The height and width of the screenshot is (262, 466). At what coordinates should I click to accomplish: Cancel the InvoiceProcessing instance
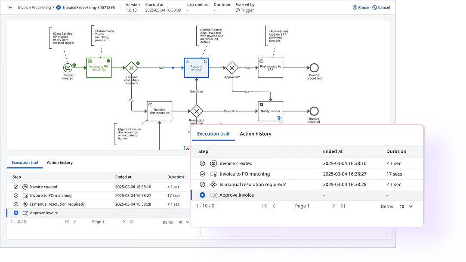pyautogui.click(x=381, y=7)
